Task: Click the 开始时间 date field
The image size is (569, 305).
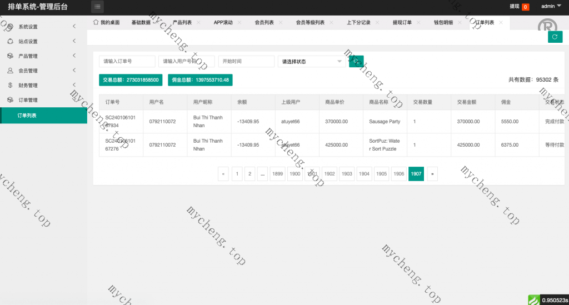Action: pyautogui.click(x=246, y=62)
